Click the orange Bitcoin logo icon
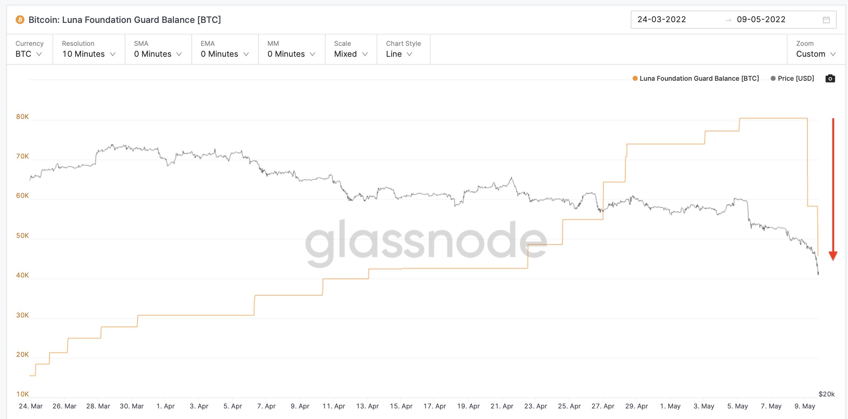Viewport: 848px width, 419px height. (20, 20)
